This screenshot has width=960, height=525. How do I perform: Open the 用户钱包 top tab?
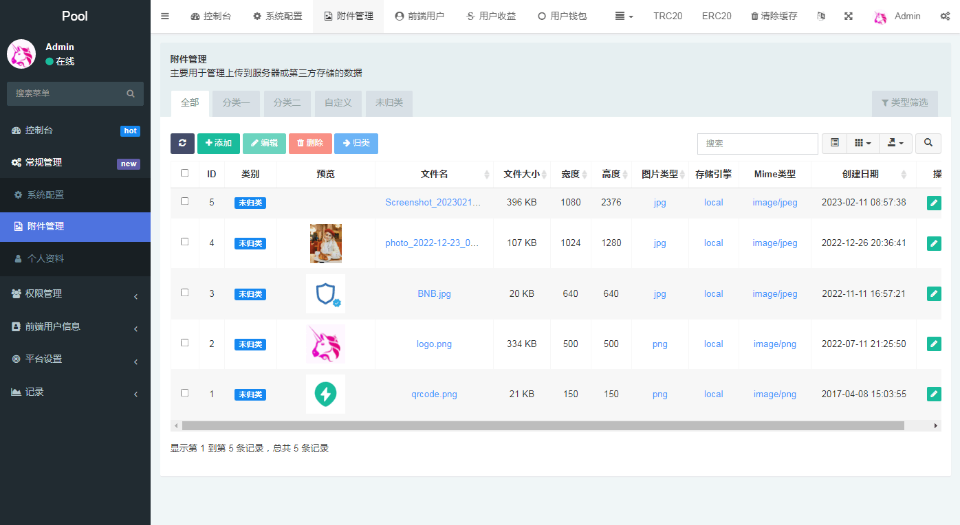click(562, 16)
